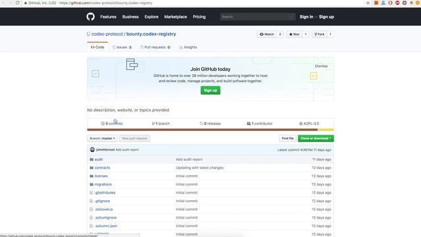This screenshot has width=421, height=237.
Task: Open the migrations folder
Action: [x=103, y=184]
